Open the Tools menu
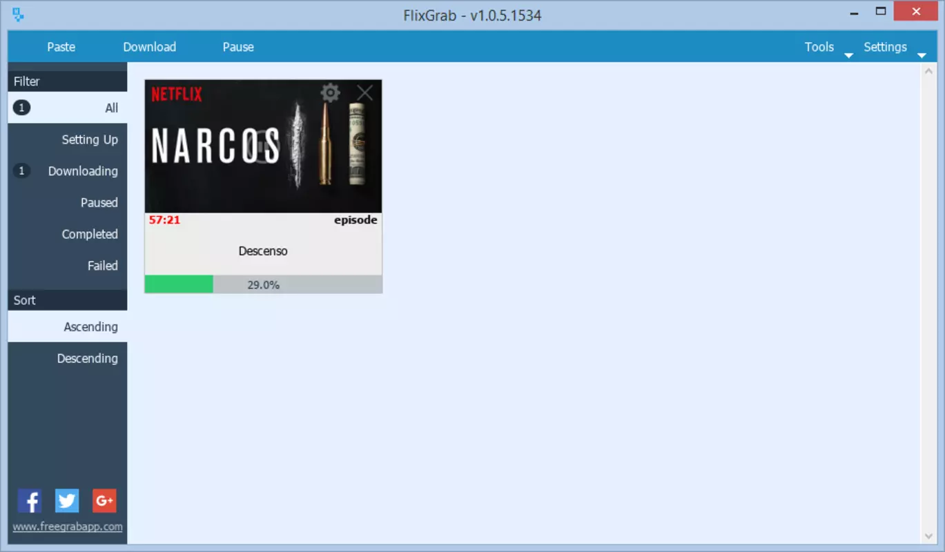 coord(819,47)
